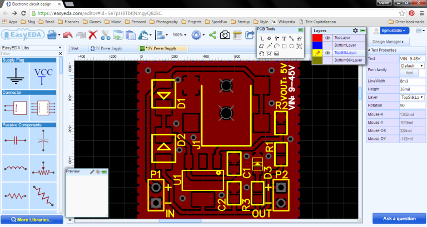Click the green Share icon
Screen dimensions: 427x227
pyautogui.click(x=213, y=35)
